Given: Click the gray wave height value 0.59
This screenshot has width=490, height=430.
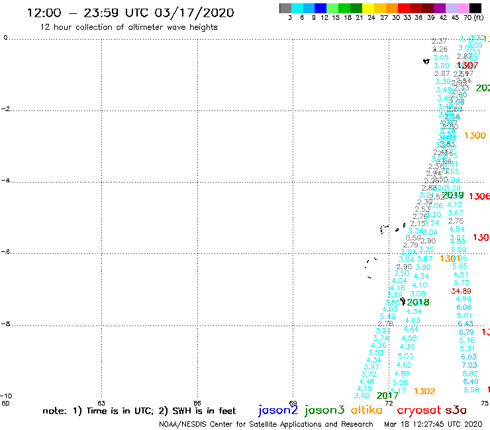Looking at the screenshot, I should click(413, 238).
